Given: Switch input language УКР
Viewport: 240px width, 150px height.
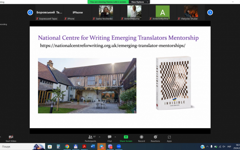Looking at the screenshot, I should click(x=229, y=147).
